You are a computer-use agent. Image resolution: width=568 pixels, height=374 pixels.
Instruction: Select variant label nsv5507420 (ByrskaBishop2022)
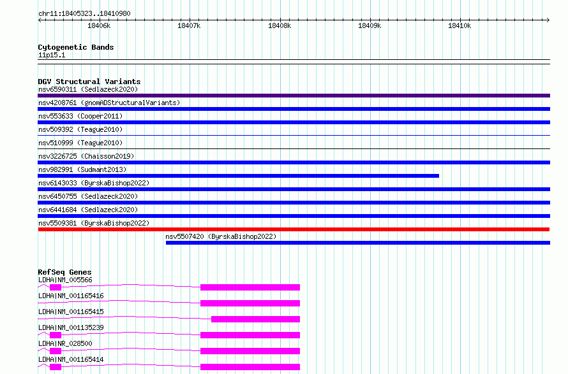click(x=221, y=236)
